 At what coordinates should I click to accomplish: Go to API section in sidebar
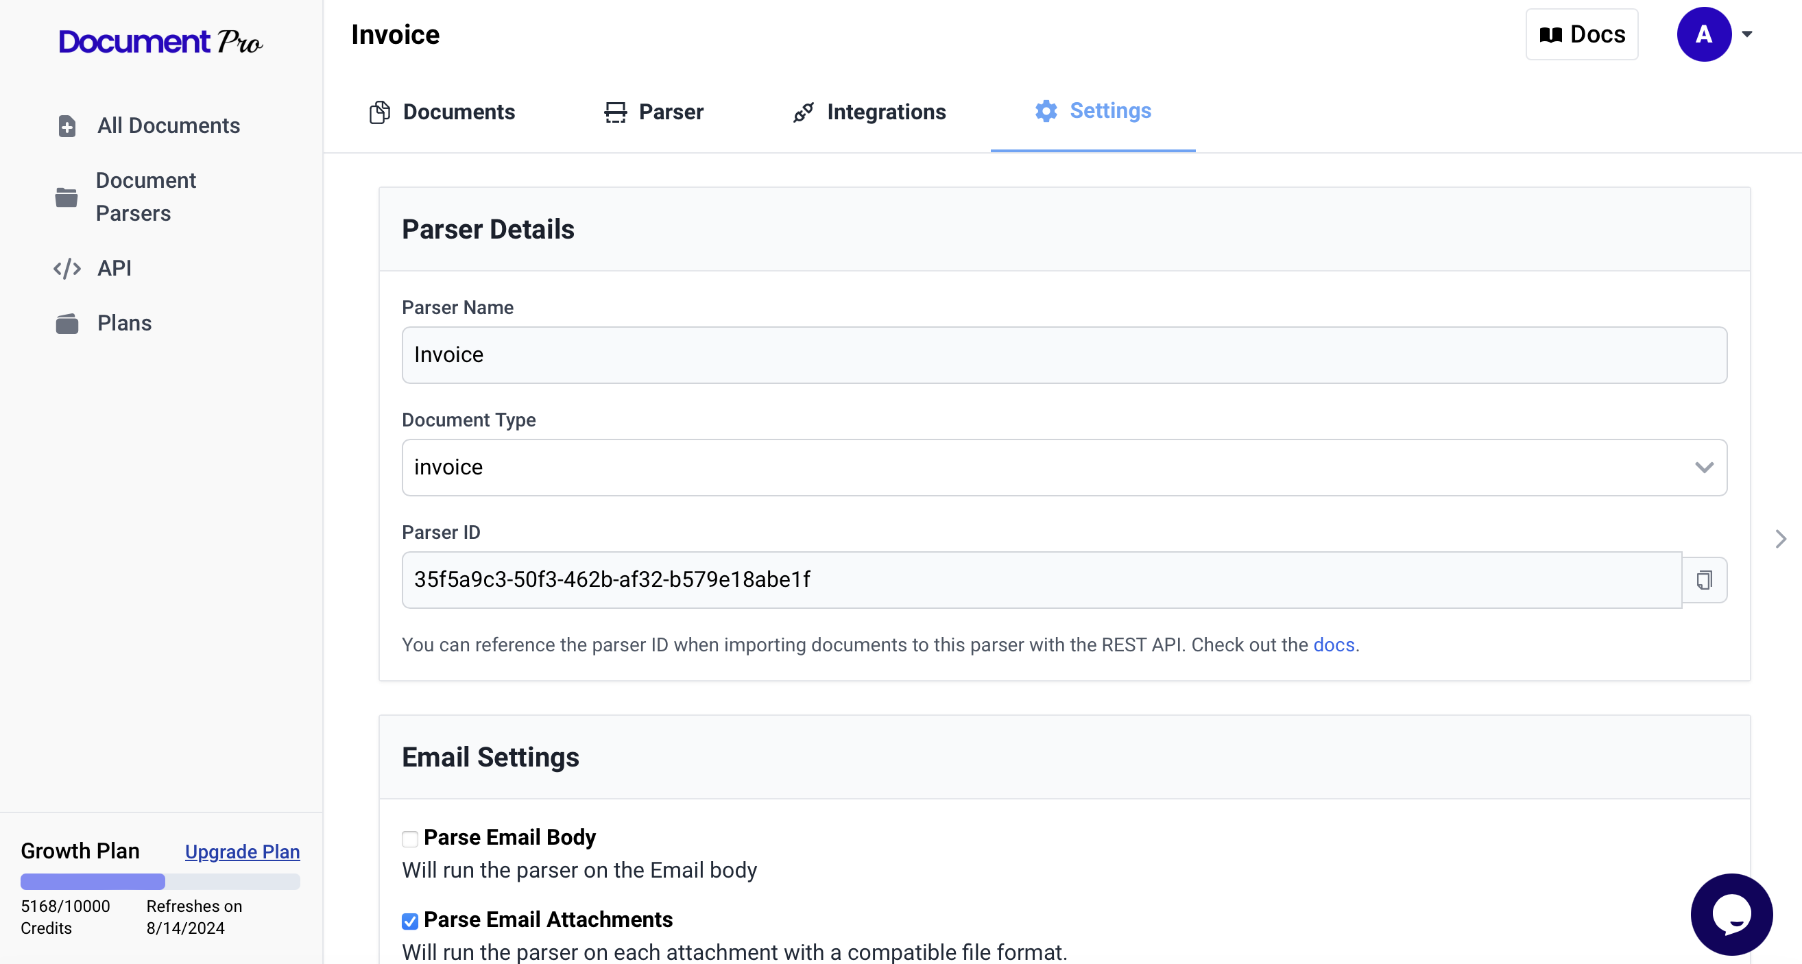(x=93, y=269)
